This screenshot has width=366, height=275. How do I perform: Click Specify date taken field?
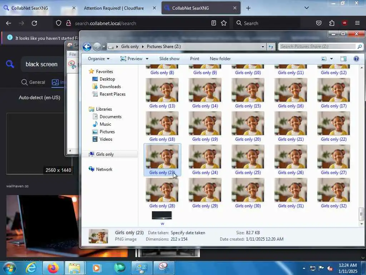tap(188, 233)
